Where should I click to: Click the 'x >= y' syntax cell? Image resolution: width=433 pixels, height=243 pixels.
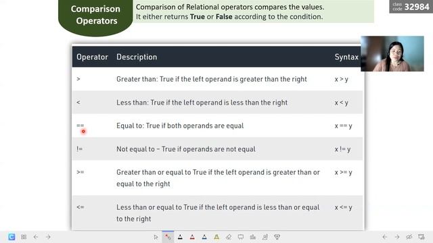click(343, 173)
